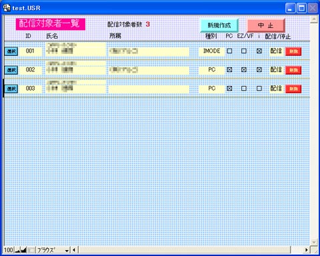The height and width of the screenshot is (256, 320).
Task: Click the 種別 field showing IMODE
Action: coord(211,51)
